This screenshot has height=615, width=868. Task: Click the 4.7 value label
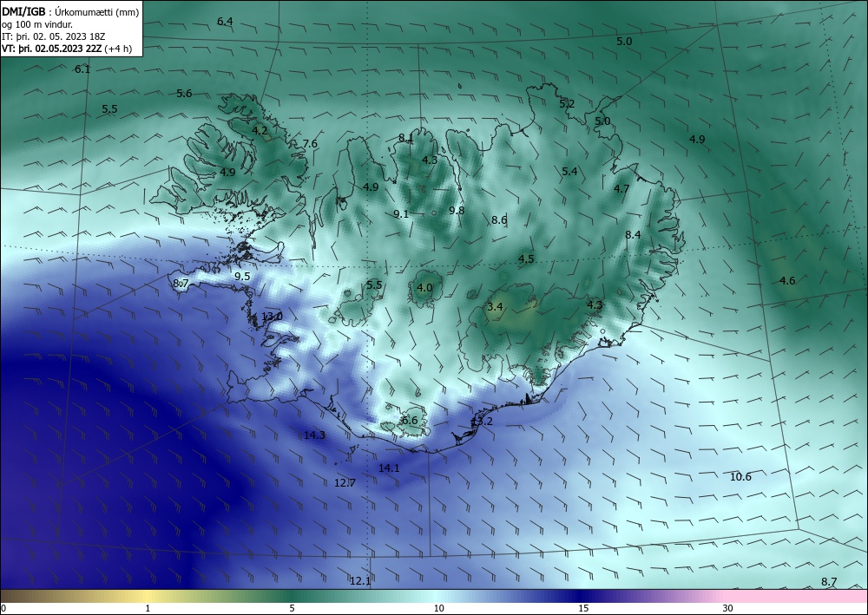tap(621, 188)
